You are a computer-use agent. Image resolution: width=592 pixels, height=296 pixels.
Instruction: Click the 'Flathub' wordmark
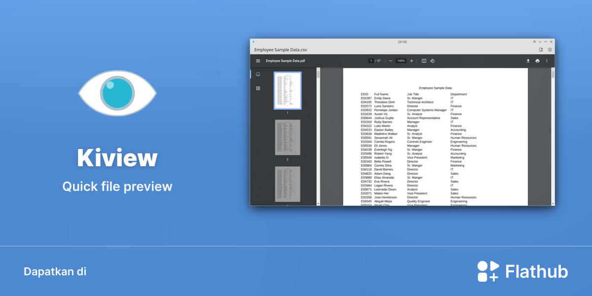tap(537, 271)
